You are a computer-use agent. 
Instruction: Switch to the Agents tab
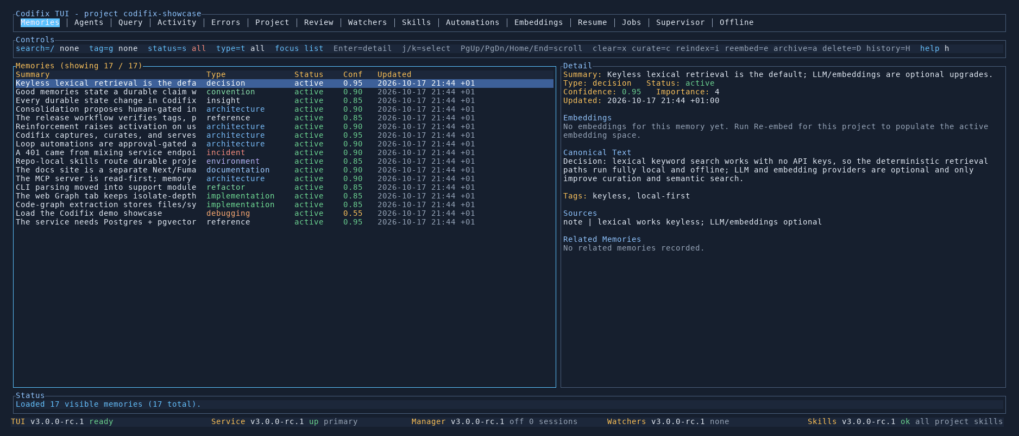[x=89, y=23]
